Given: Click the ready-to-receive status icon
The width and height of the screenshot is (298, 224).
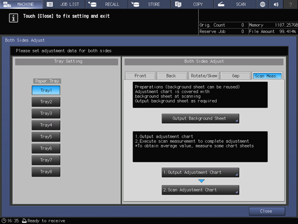Looking at the screenshot, I should click(x=24, y=221).
